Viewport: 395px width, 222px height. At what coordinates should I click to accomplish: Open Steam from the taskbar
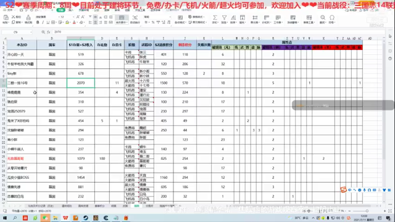(x=86, y=218)
